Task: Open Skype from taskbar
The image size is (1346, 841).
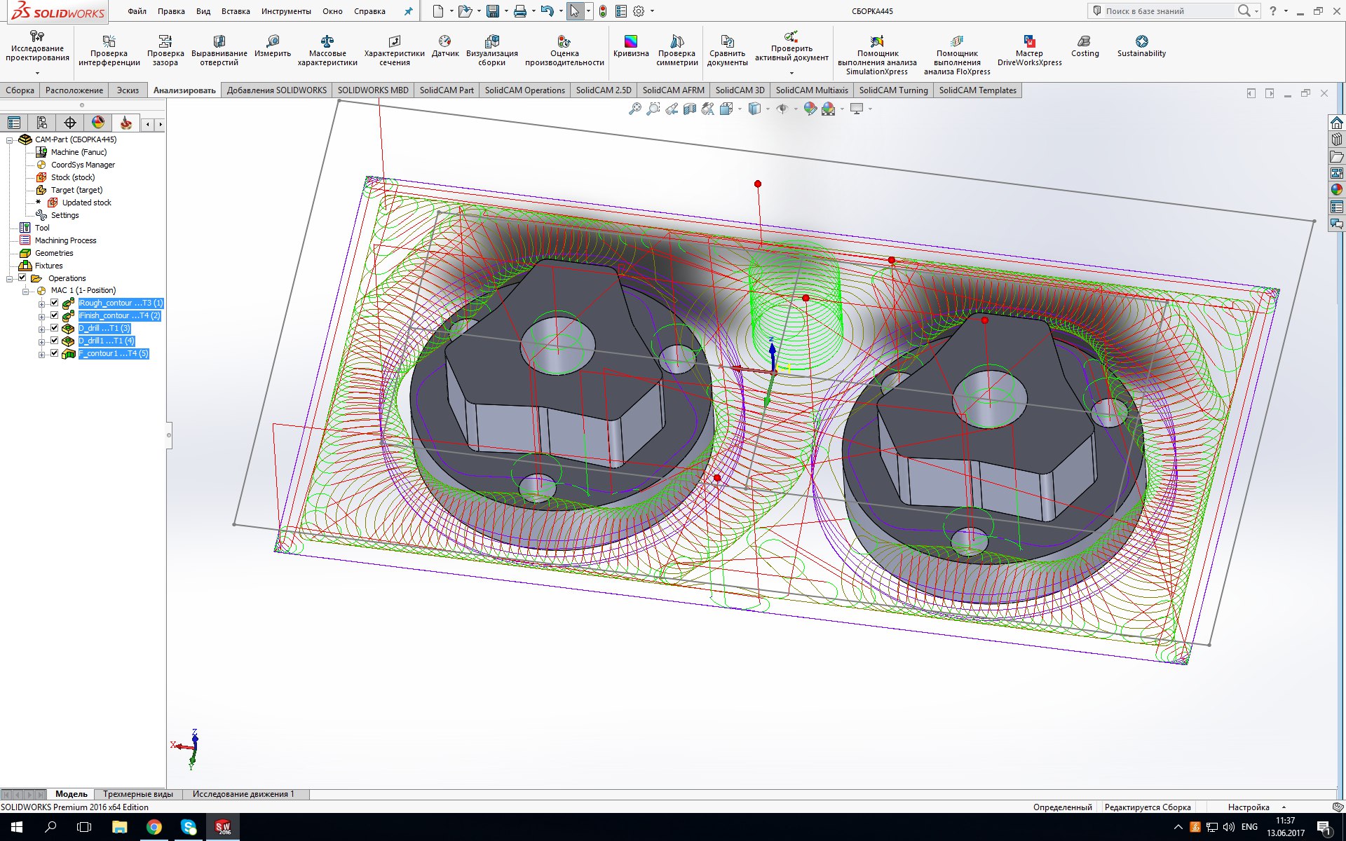Action: (x=189, y=827)
